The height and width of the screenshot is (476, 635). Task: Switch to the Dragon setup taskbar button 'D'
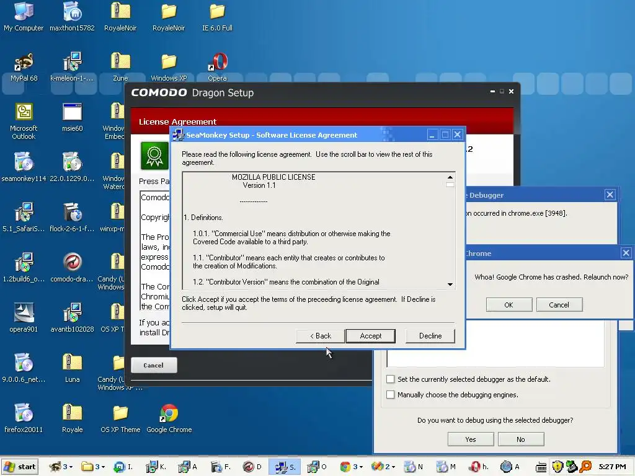point(253,467)
